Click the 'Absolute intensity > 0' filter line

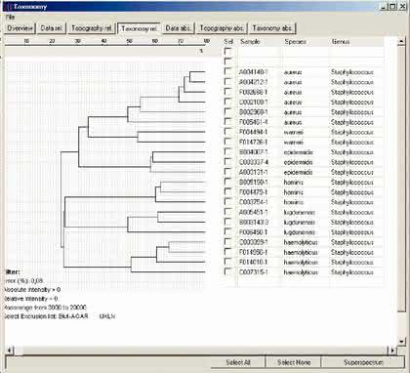32,290
